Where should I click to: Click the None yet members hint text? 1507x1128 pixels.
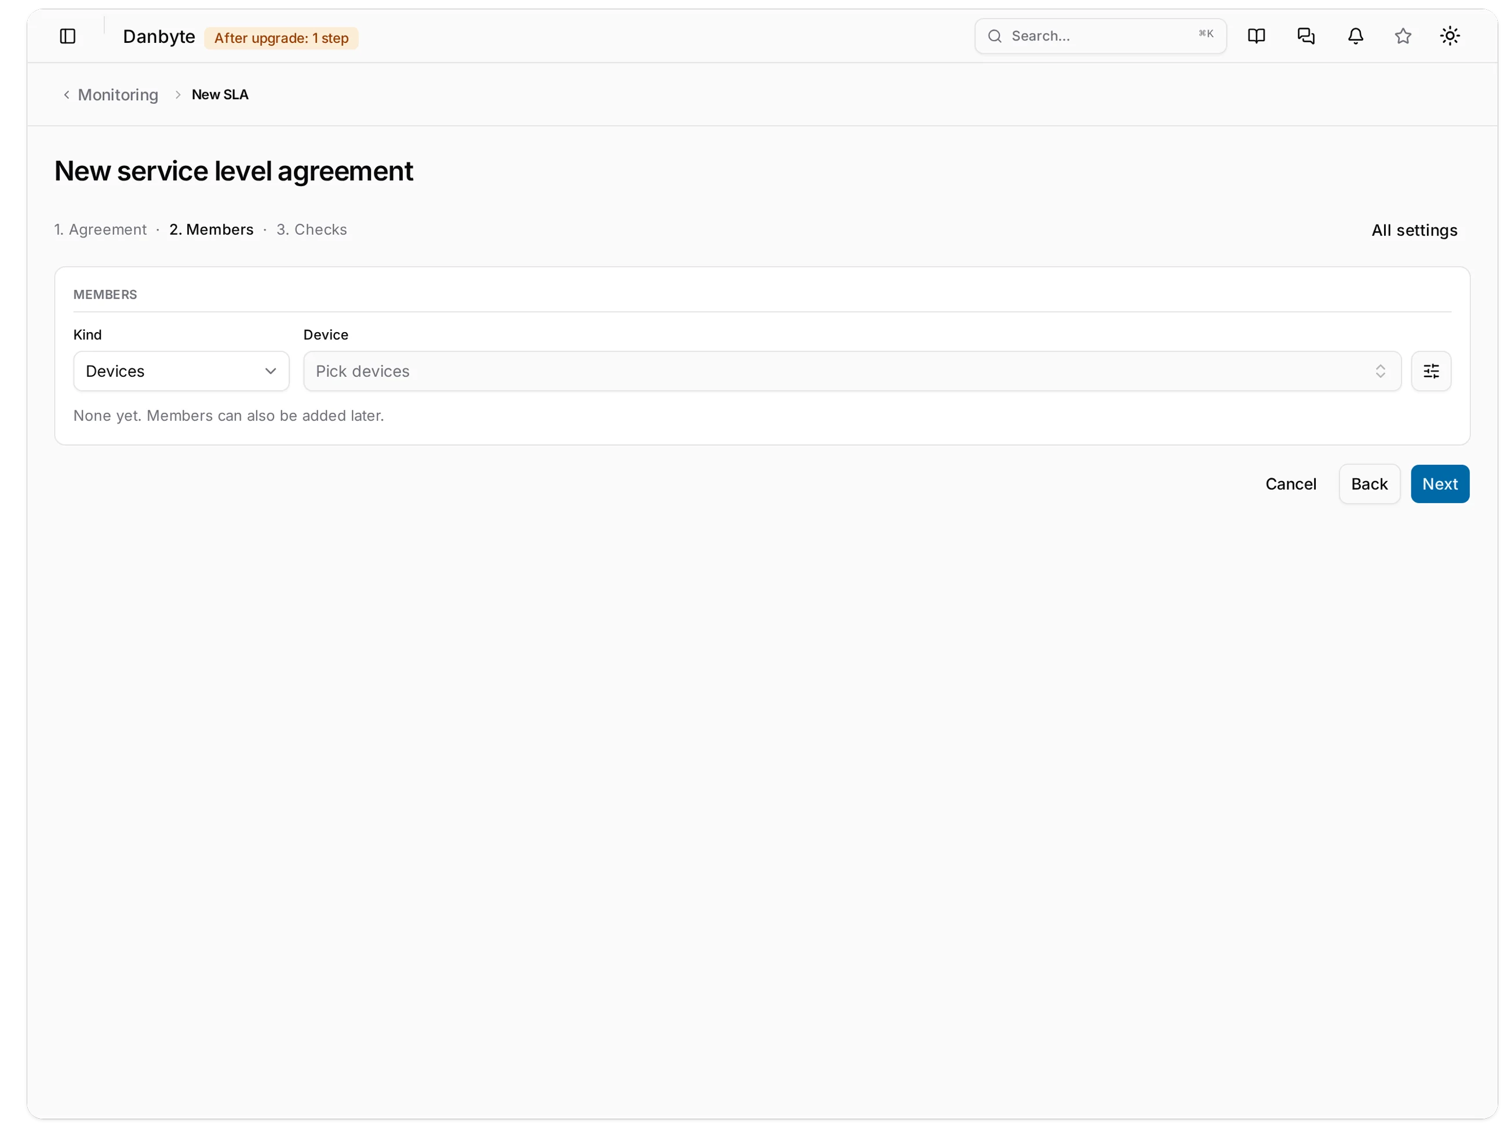(x=229, y=416)
